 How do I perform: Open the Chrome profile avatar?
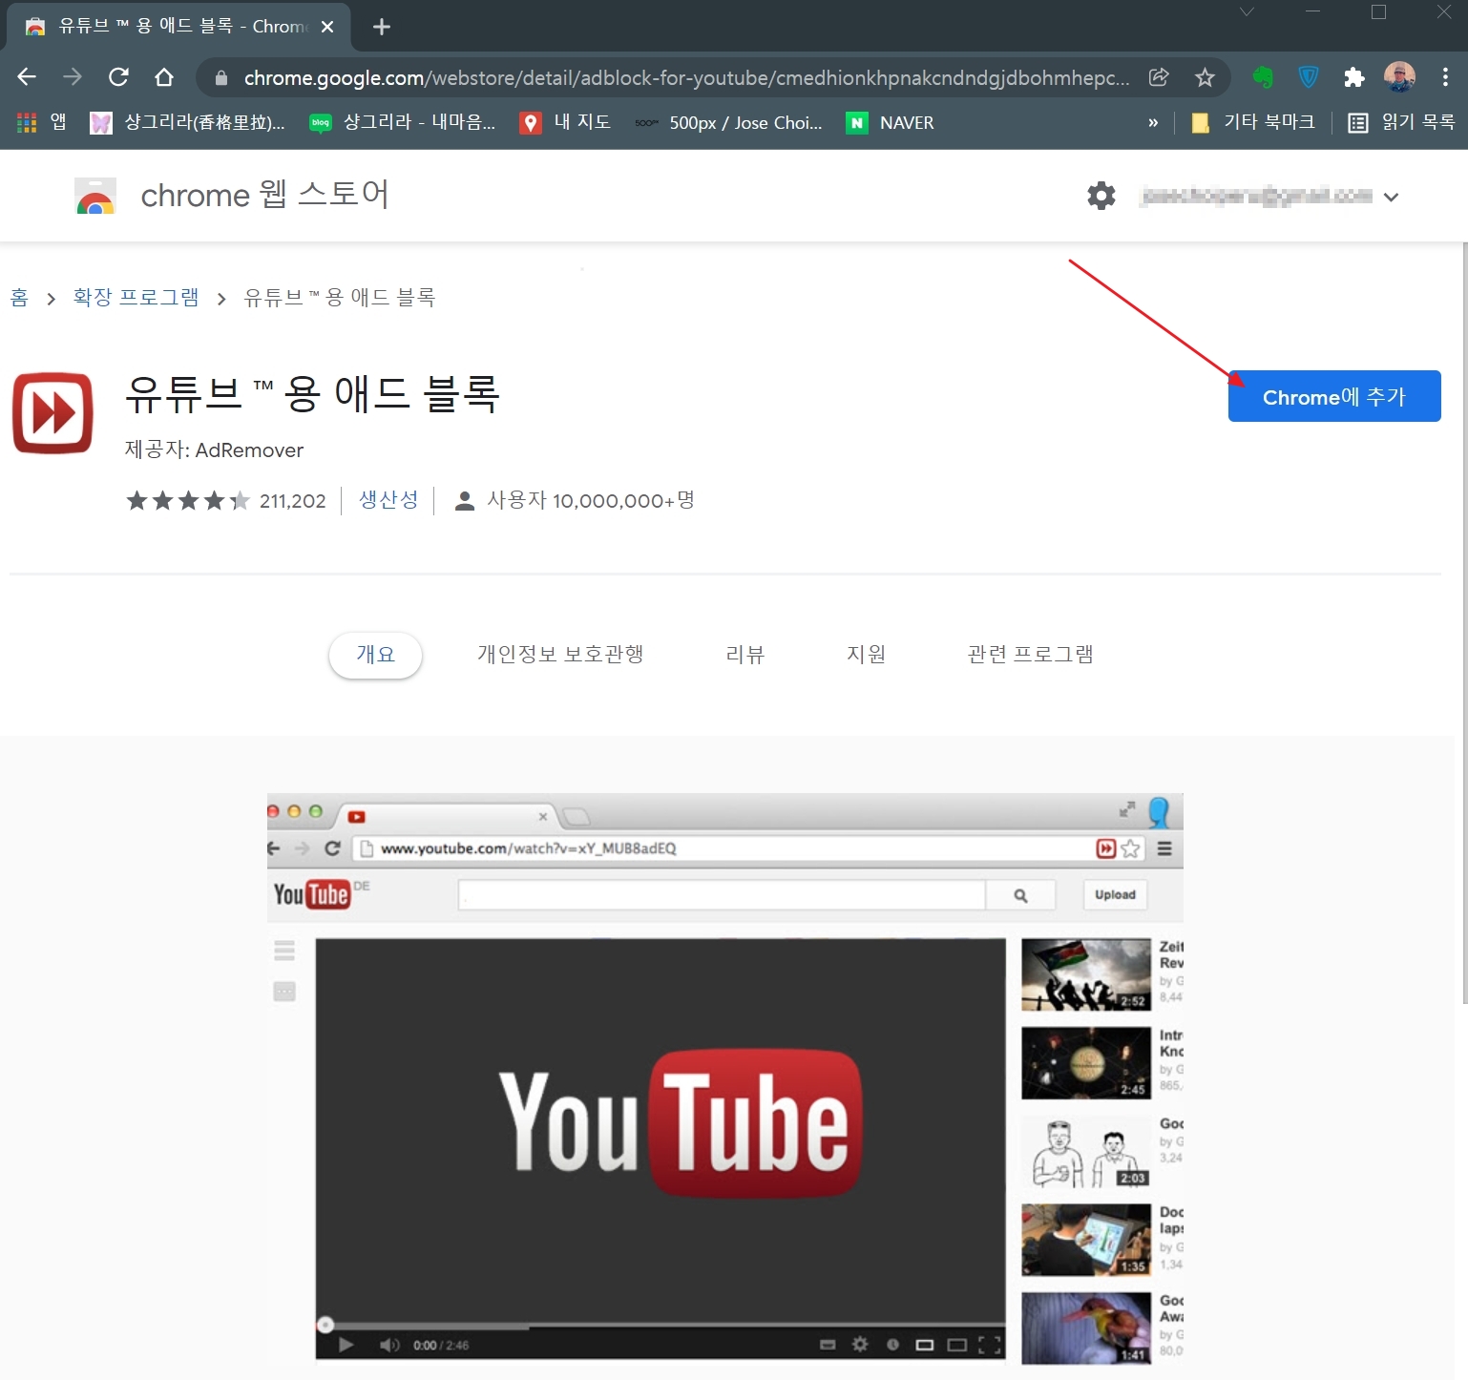(x=1399, y=77)
